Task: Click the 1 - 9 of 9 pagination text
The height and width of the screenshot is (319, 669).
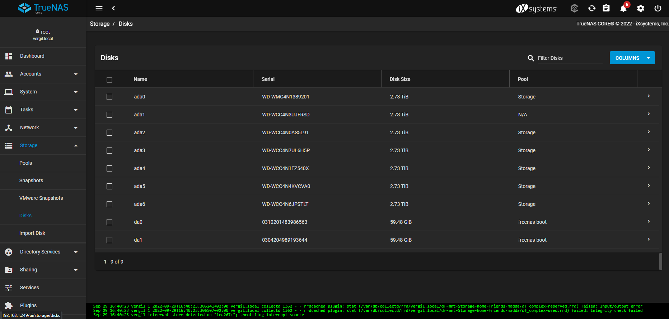Action: (114, 262)
